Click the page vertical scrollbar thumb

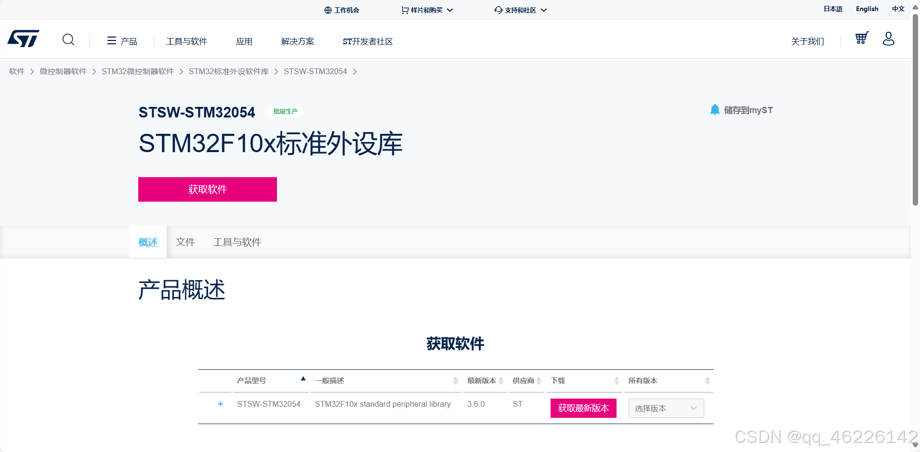[915, 110]
